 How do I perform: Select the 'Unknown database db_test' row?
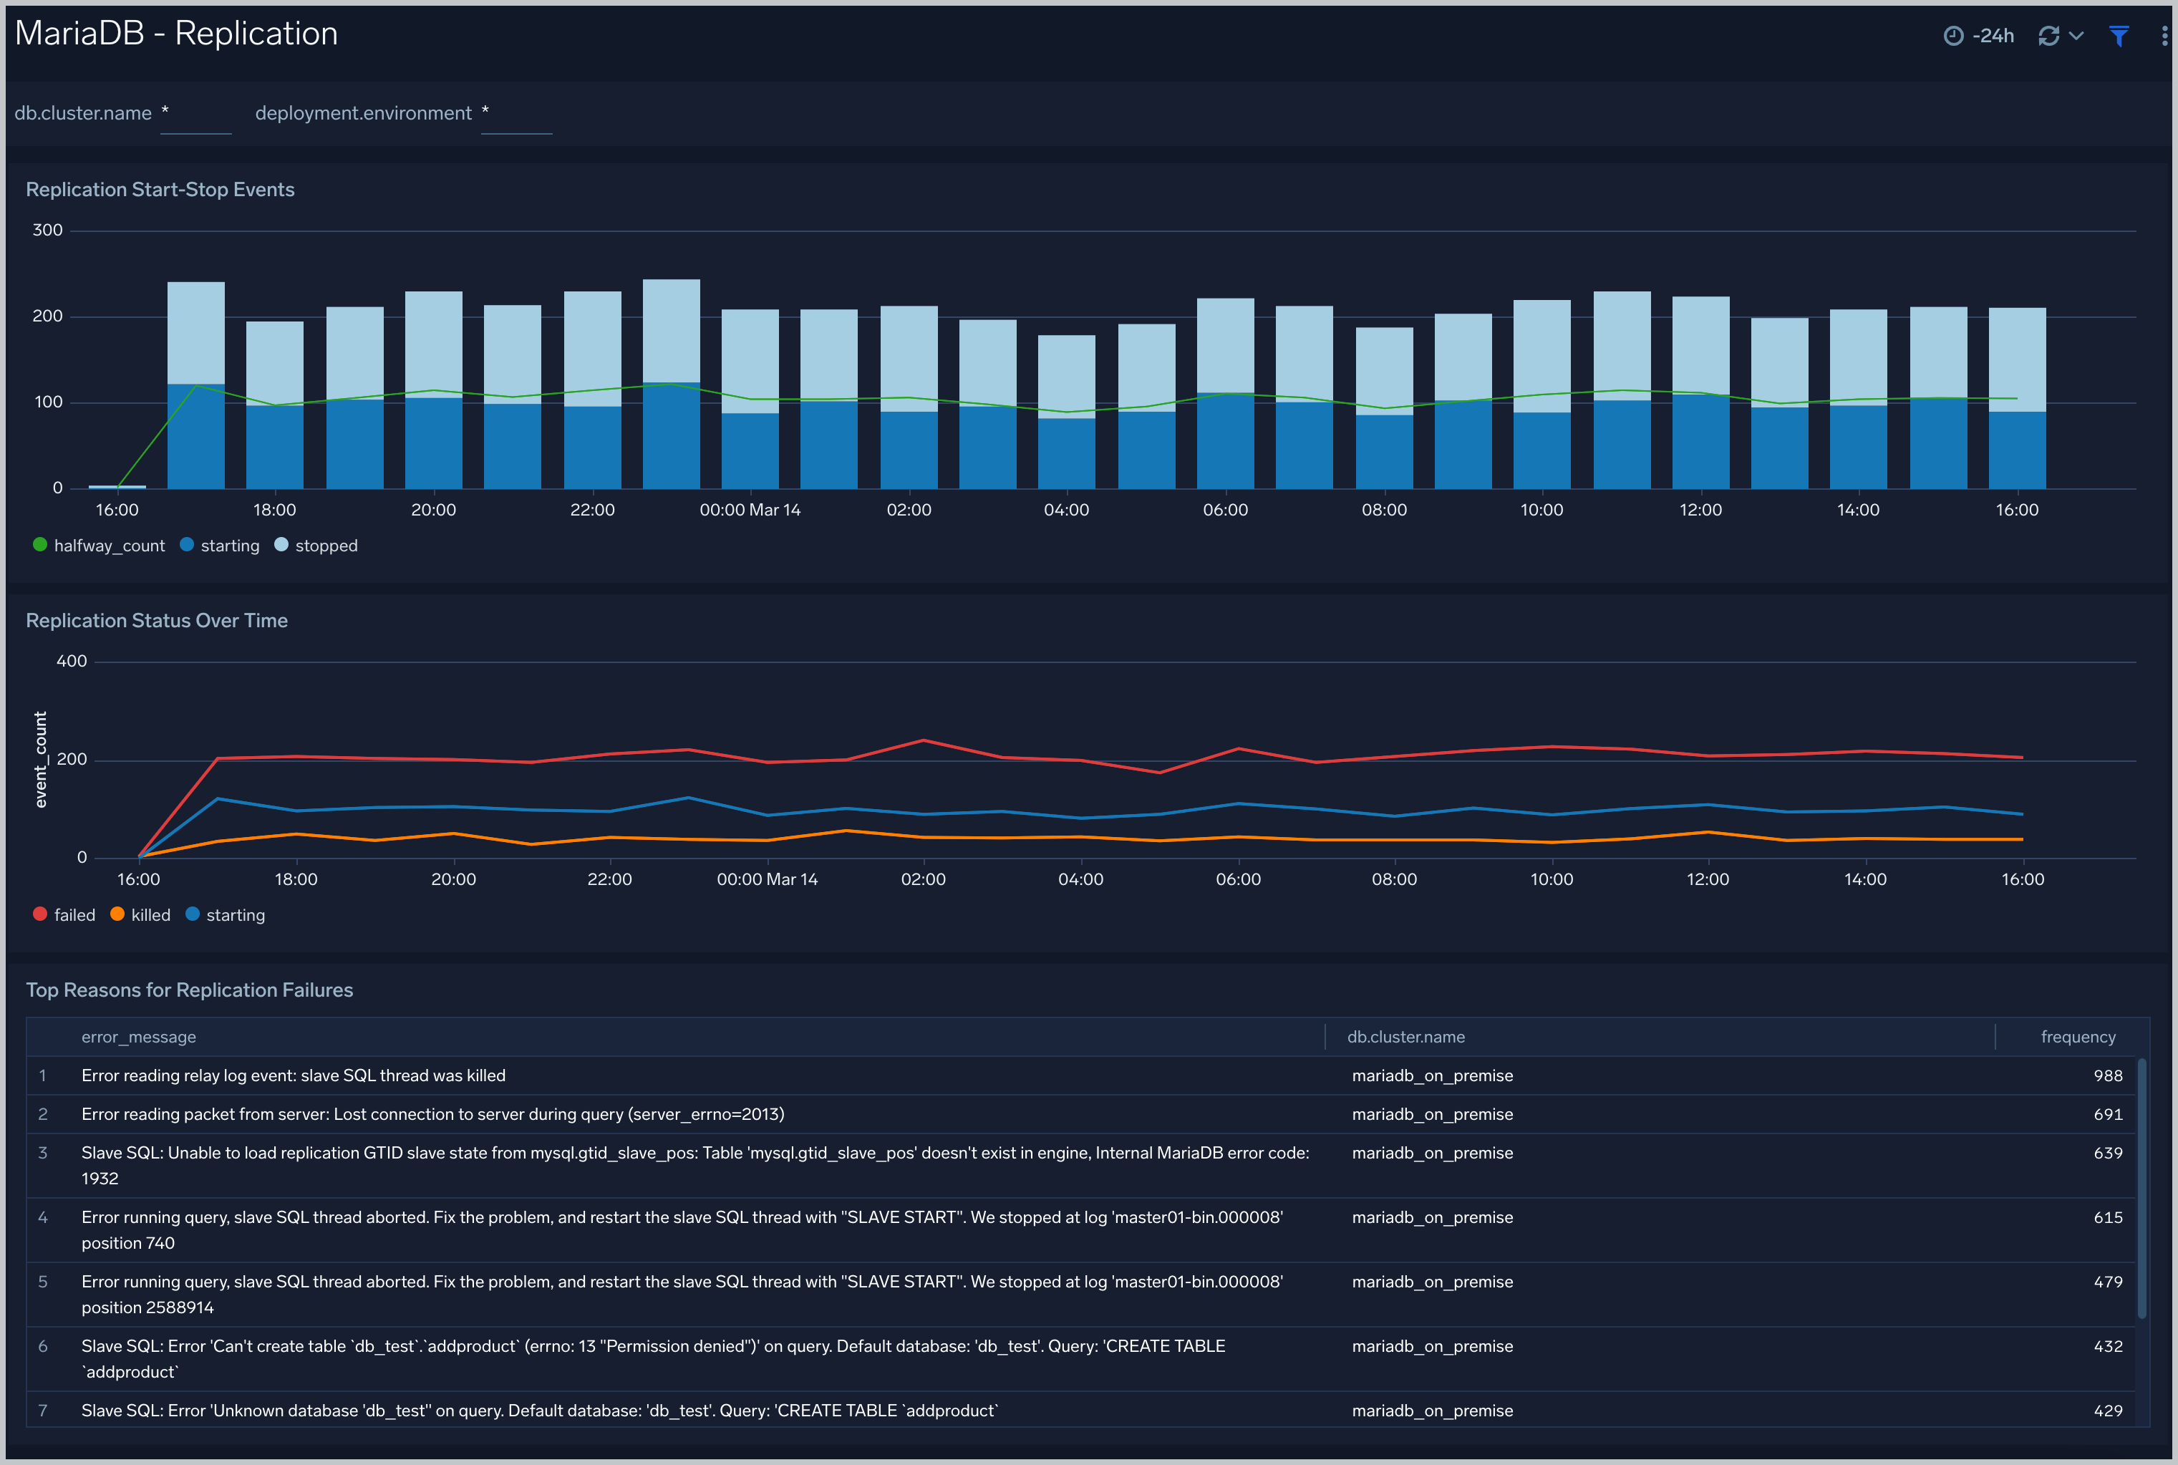1080,1410
